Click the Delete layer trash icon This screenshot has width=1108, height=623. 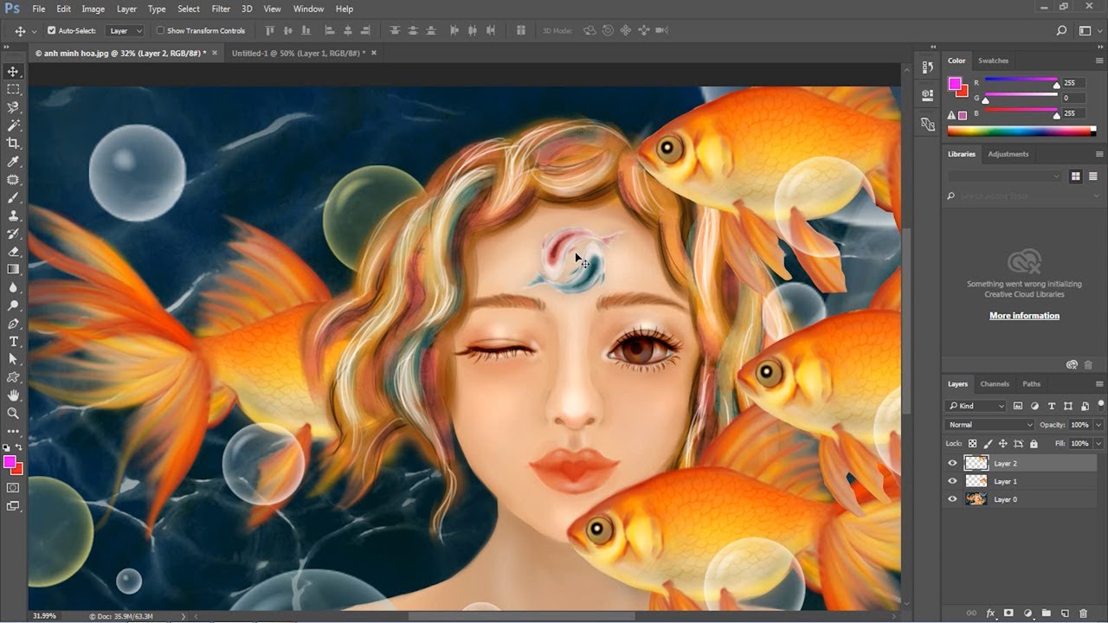(1084, 613)
